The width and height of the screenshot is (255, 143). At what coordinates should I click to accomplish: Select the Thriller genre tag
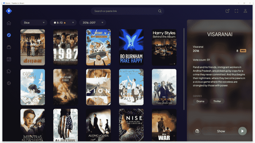point(217,101)
